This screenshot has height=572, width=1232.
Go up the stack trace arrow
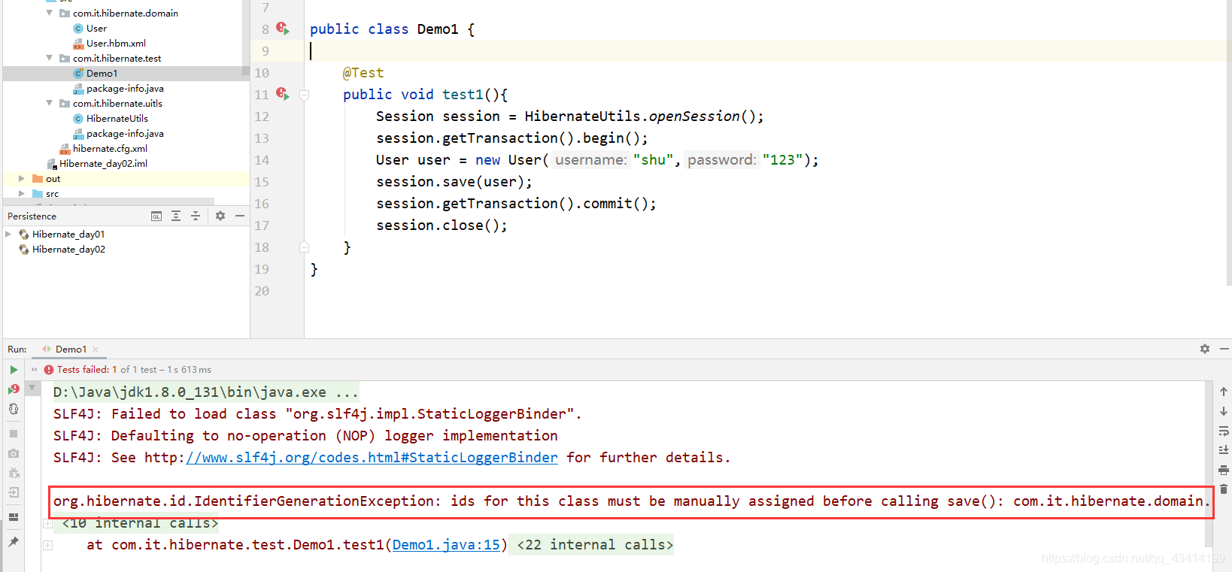[x=1224, y=392]
